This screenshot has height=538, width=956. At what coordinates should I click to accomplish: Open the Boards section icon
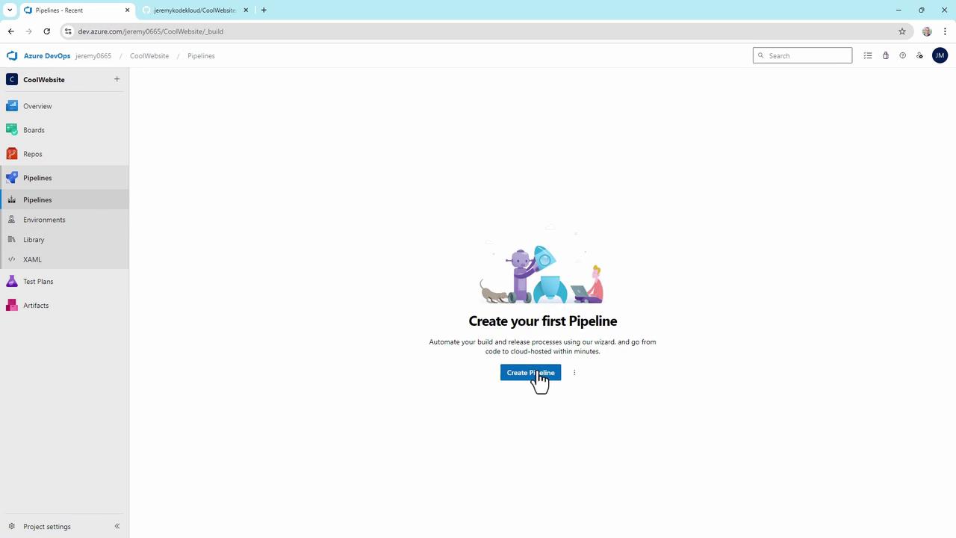[11, 130]
